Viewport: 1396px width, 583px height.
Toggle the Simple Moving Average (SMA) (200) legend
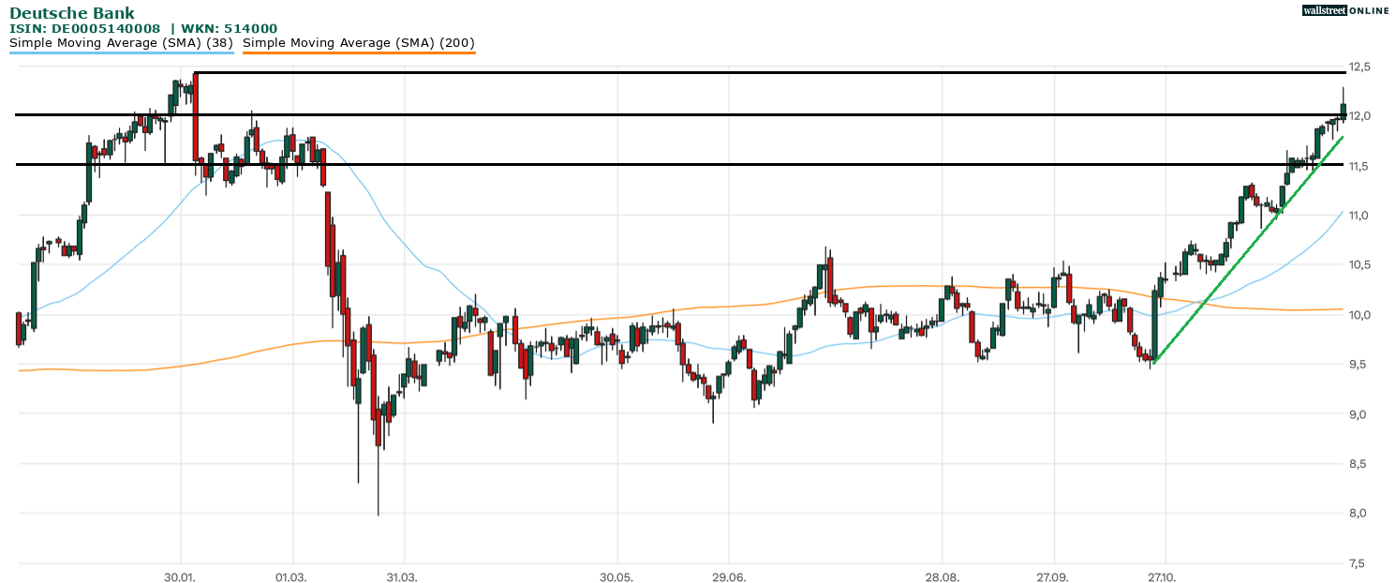pyautogui.click(x=359, y=43)
